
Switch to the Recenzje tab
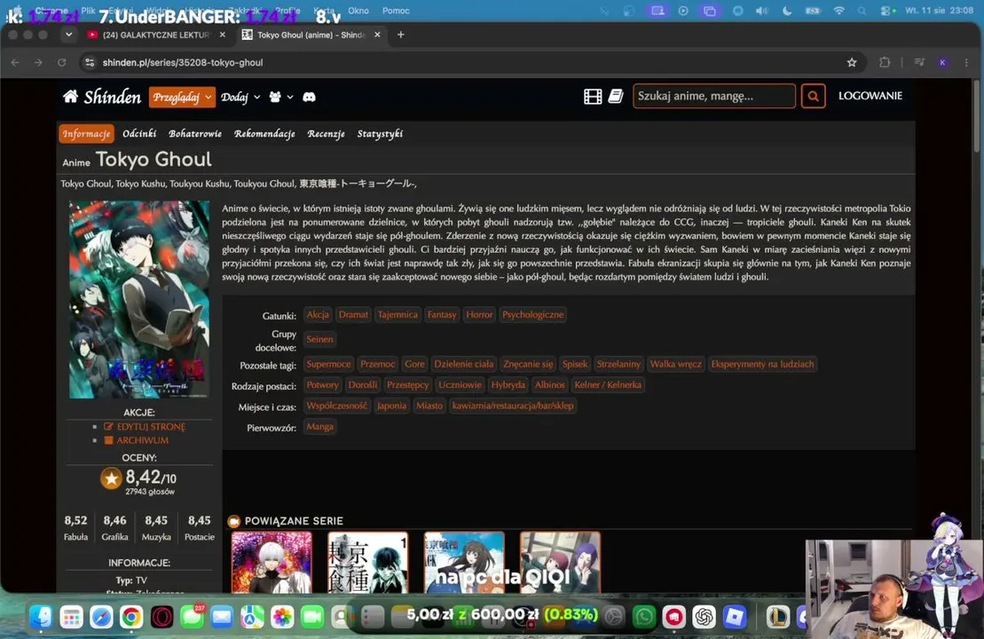pyautogui.click(x=326, y=134)
